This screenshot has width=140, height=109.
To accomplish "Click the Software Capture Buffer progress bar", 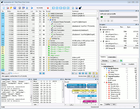I will [119, 17].
